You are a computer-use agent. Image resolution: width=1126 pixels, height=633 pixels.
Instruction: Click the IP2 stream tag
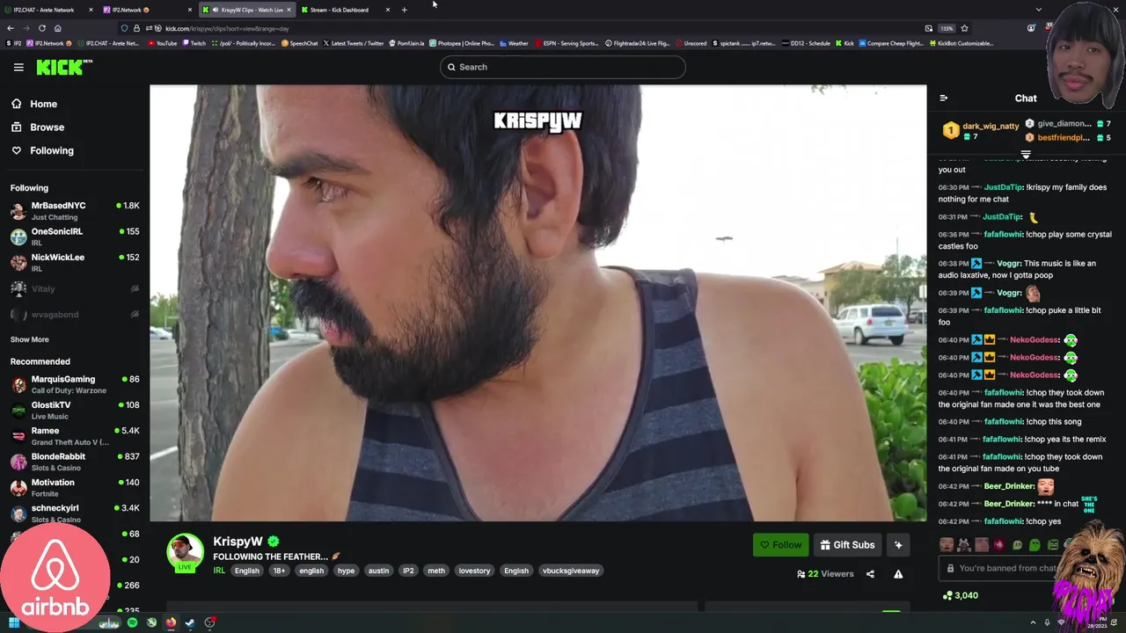(408, 571)
